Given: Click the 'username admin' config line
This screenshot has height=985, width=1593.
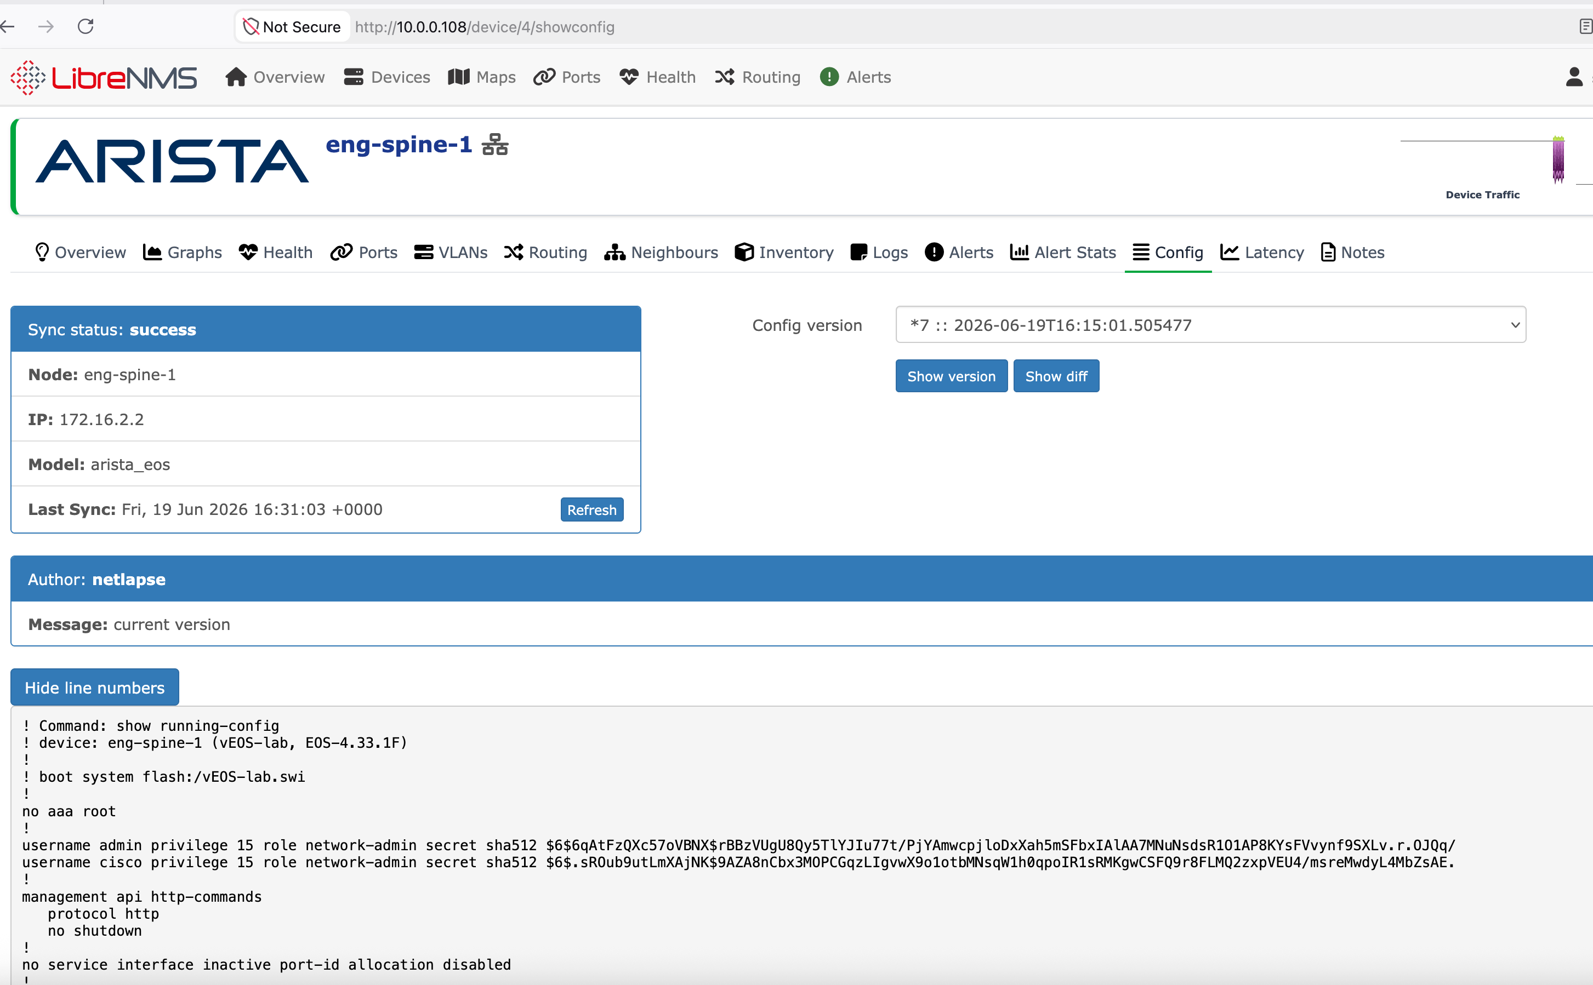Looking at the screenshot, I should (x=738, y=846).
